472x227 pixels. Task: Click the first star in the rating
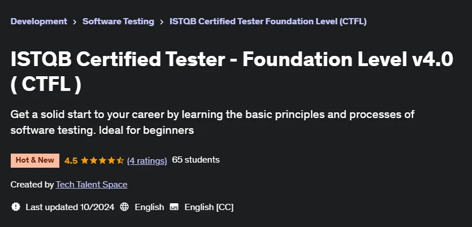pos(85,160)
